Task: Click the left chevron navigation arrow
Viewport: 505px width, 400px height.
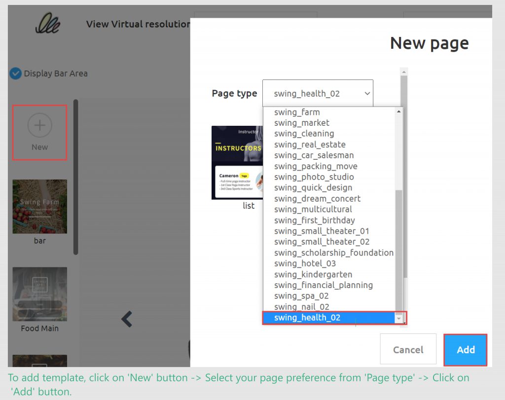Action: [127, 319]
